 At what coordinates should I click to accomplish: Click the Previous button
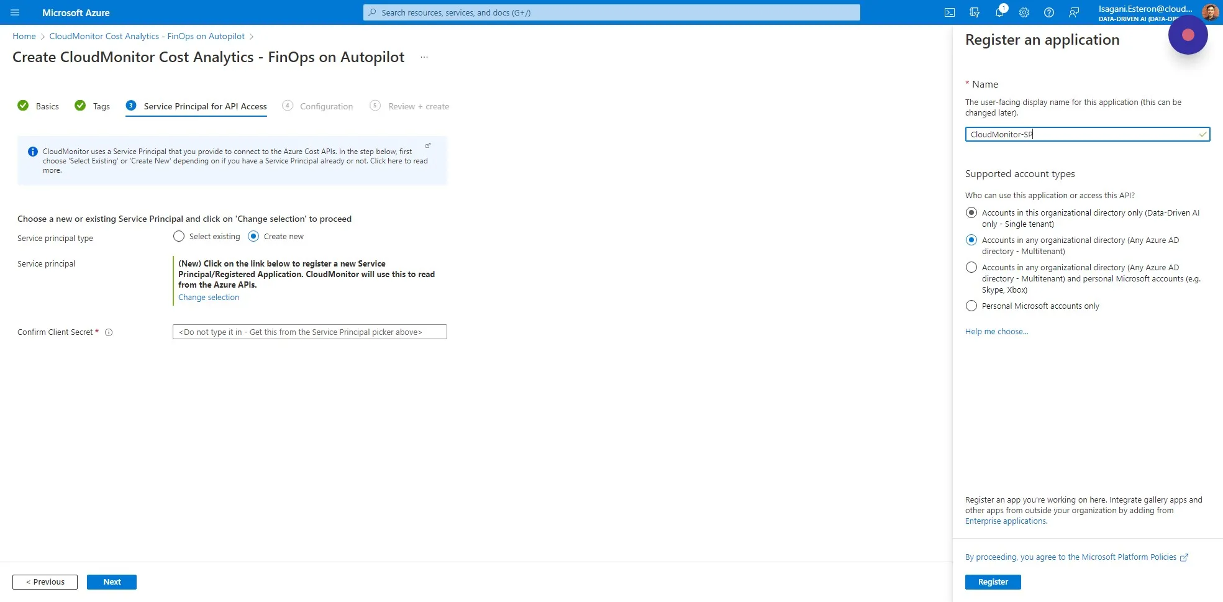[x=45, y=582]
